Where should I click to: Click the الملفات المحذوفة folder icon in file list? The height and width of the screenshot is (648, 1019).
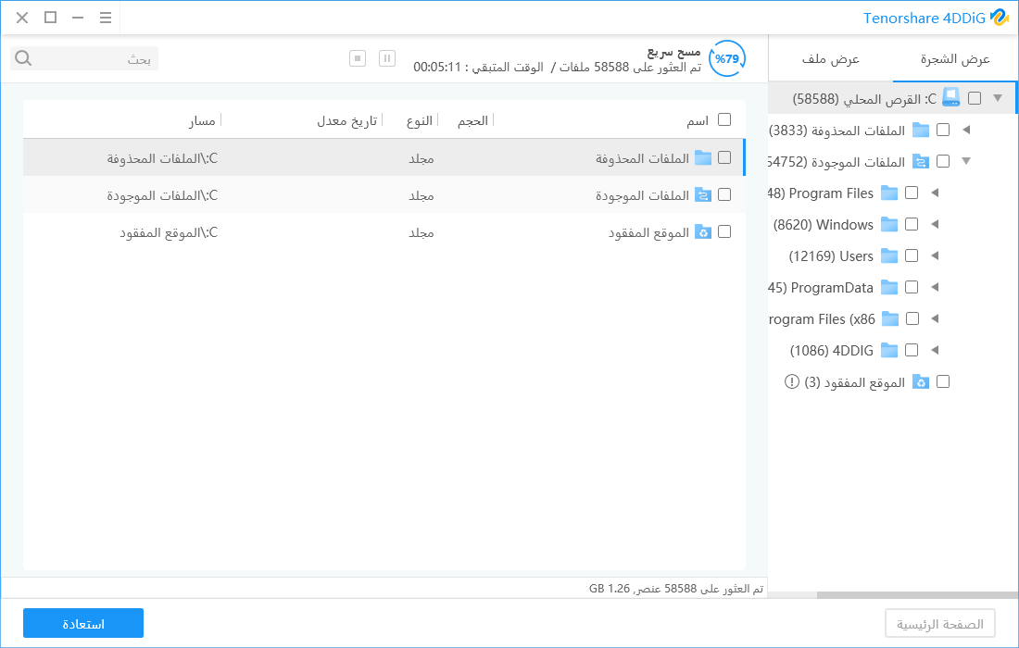tap(703, 157)
